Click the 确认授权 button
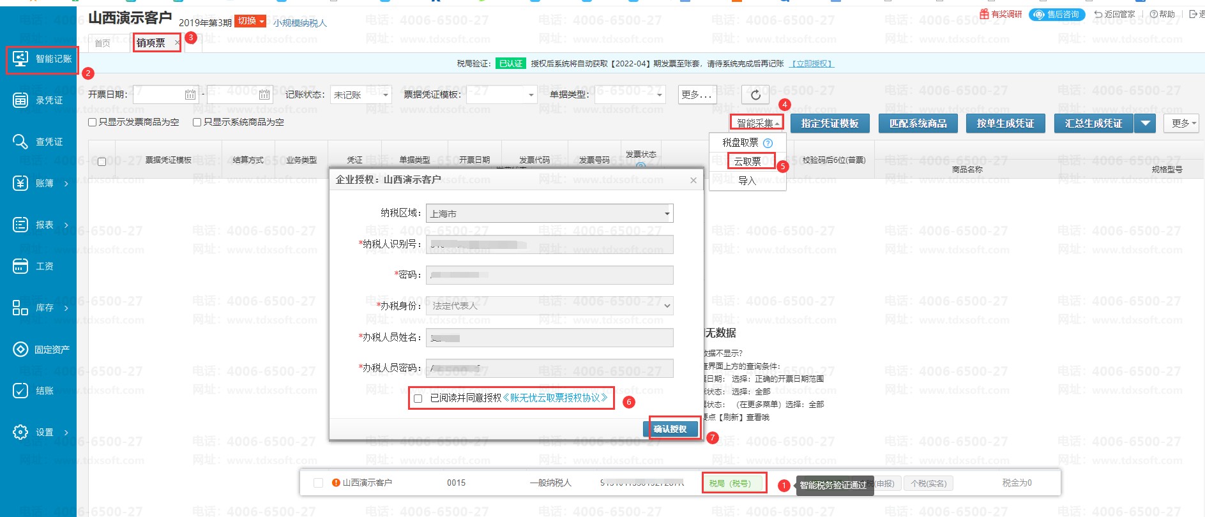 (x=670, y=429)
